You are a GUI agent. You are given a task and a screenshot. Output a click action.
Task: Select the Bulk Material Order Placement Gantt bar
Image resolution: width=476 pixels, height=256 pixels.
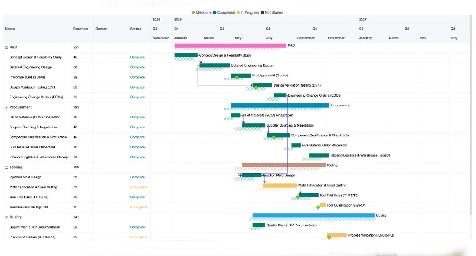coord(296,145)
